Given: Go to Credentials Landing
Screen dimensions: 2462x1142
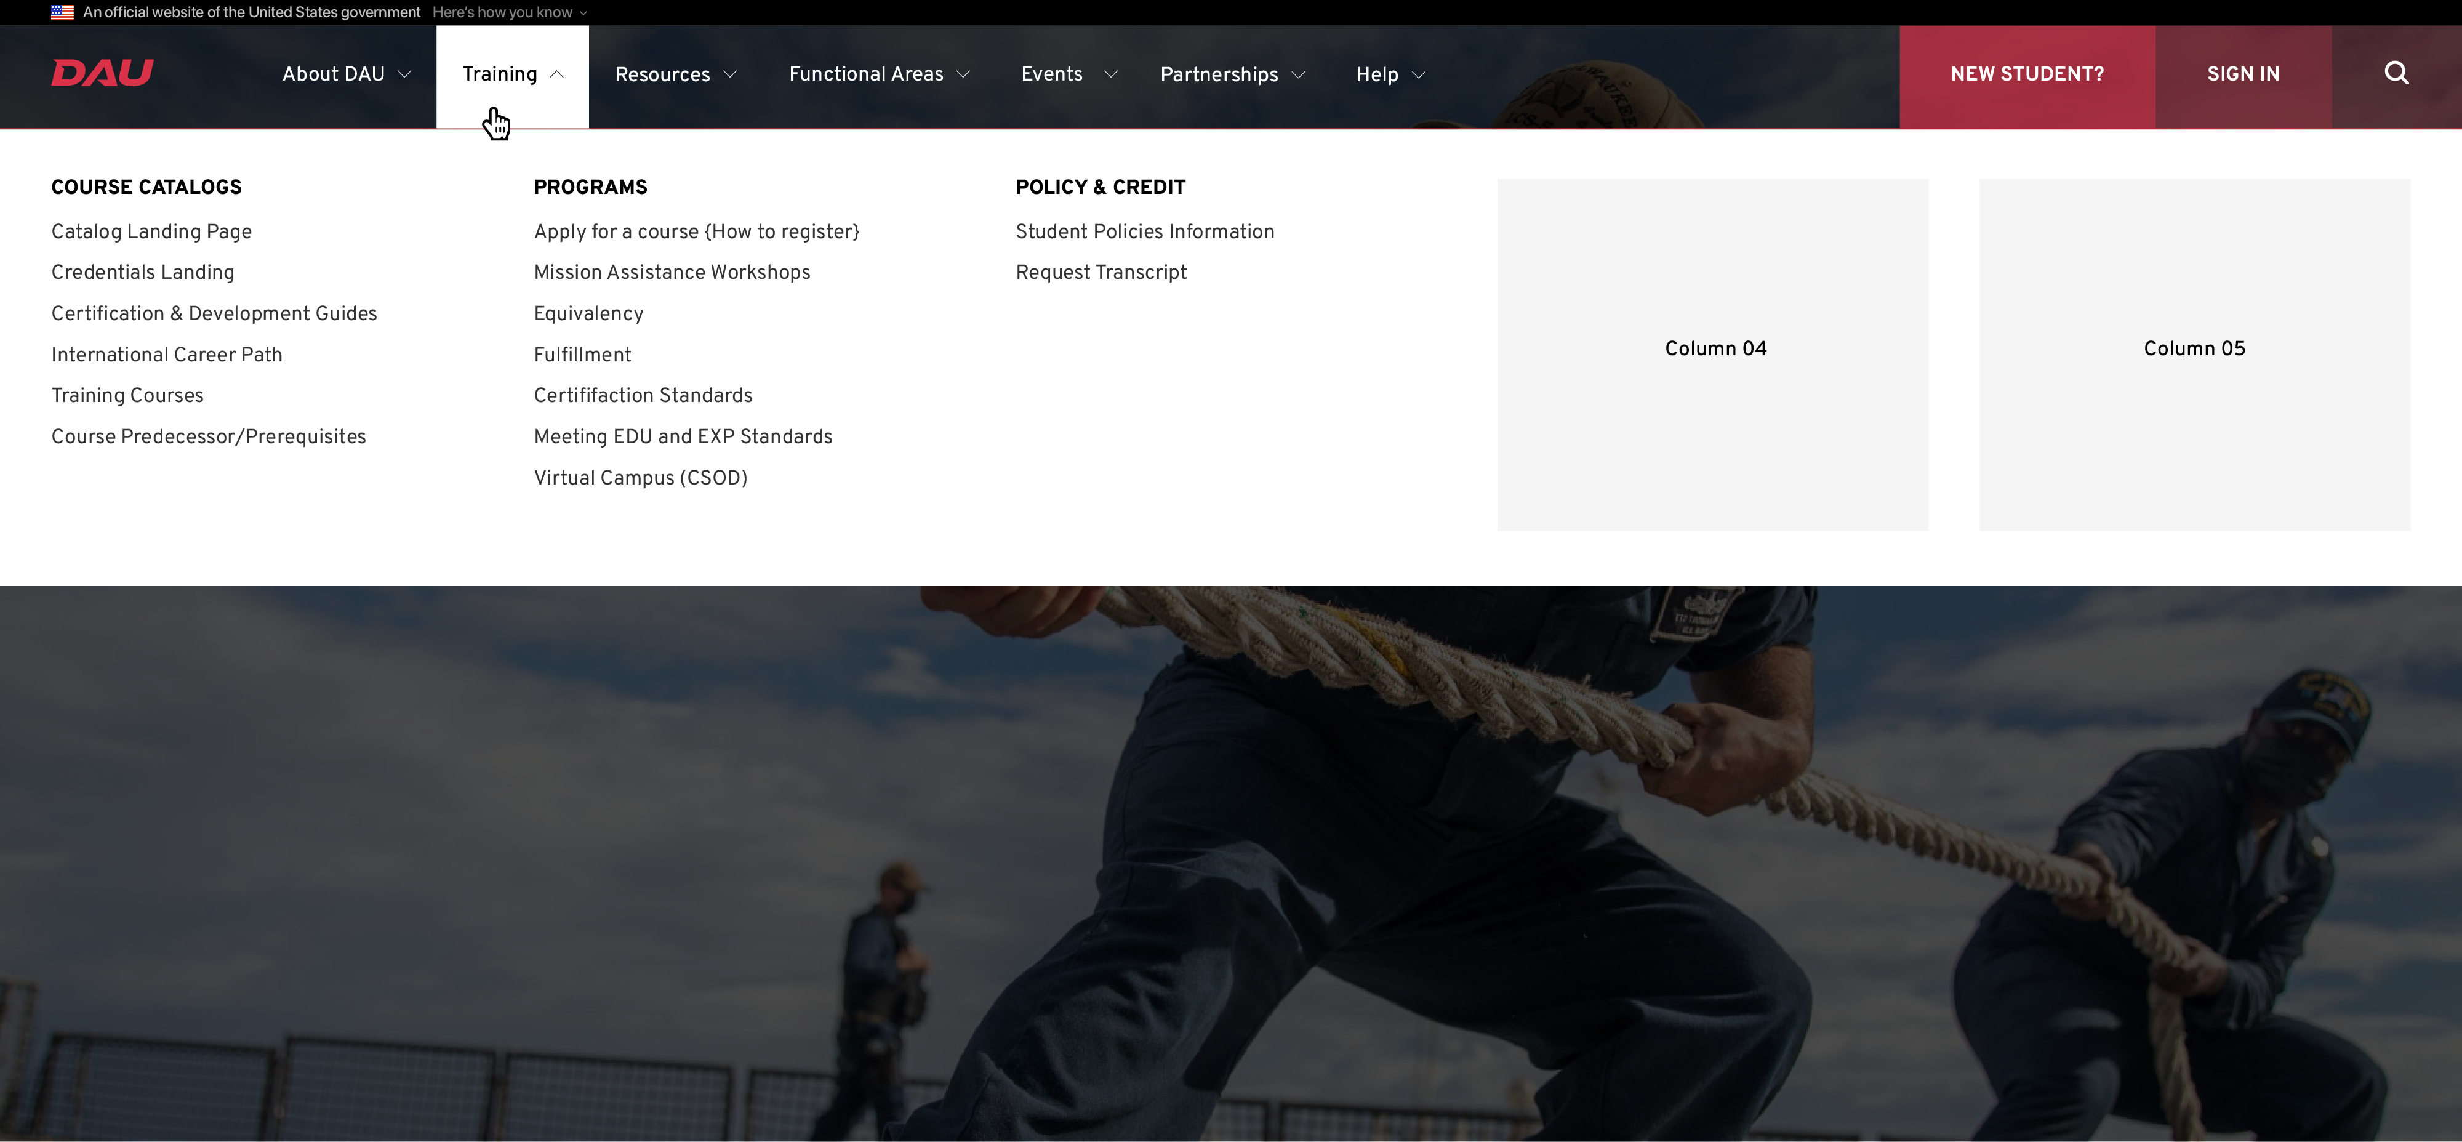Looking at the screenshot, I should pos(142,272).
